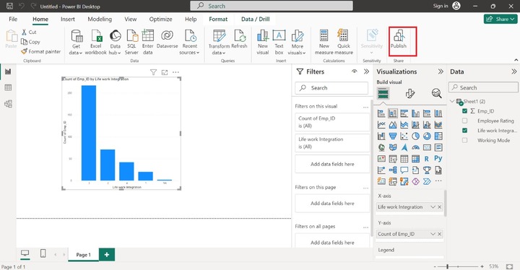Select the Matrix visual
This screenshot has height=270, width=520.
(415, 159)
